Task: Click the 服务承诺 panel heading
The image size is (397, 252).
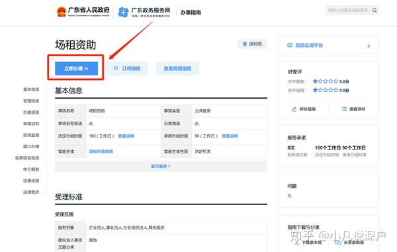Action: tap(296, 138)
